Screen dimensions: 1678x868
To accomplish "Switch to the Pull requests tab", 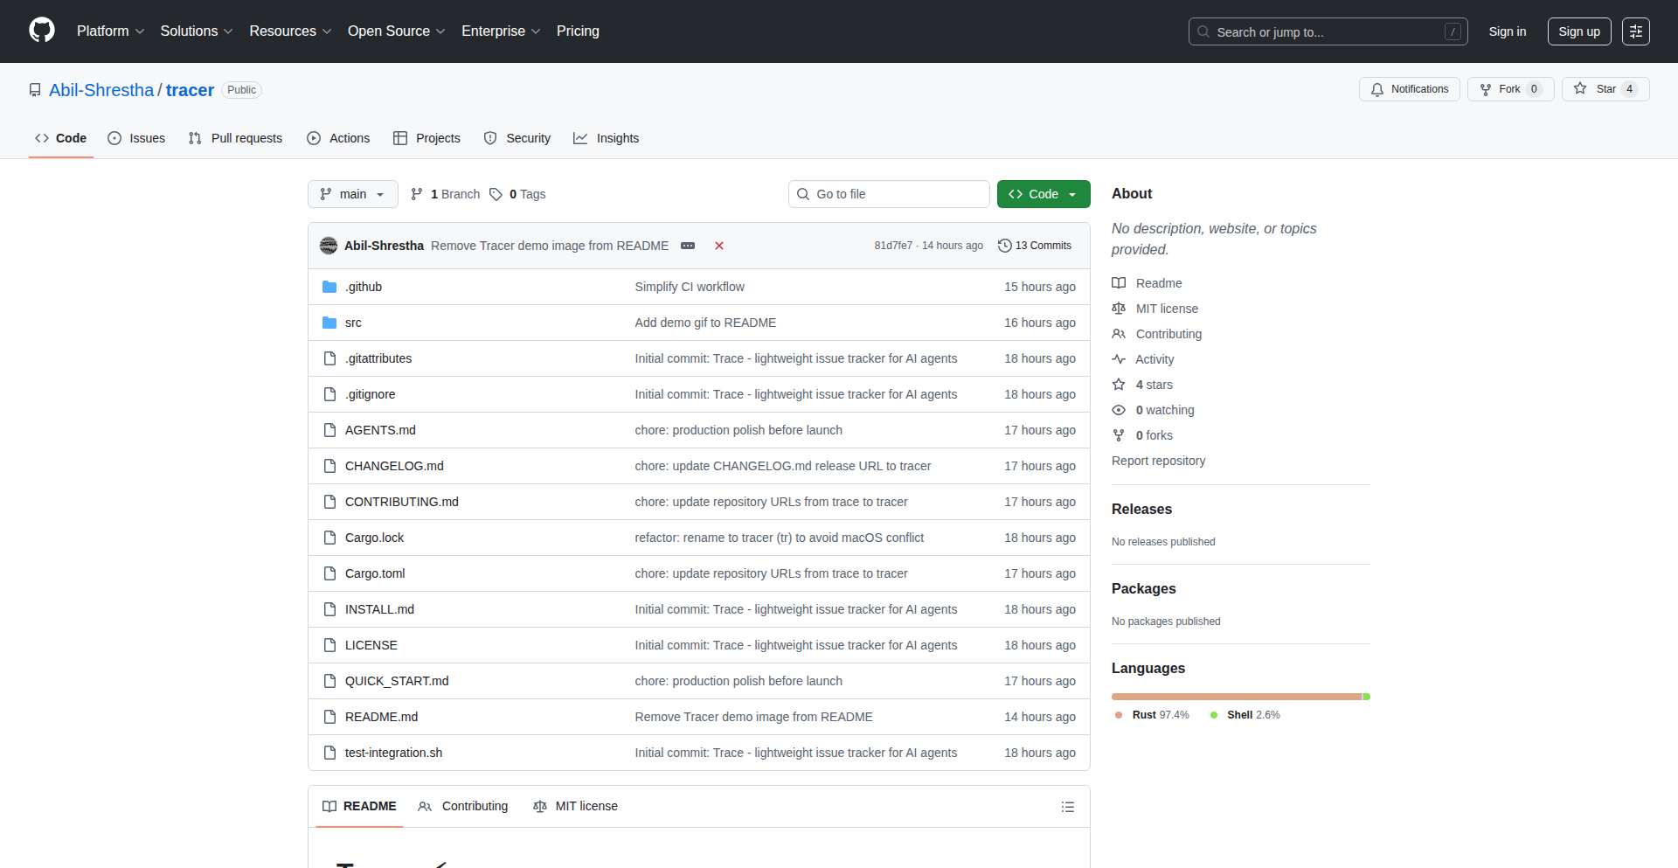I will pos(235,138).
